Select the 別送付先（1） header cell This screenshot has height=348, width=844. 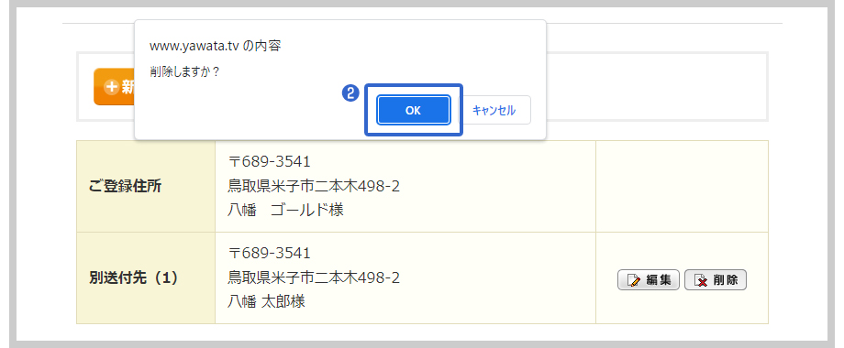(x=146, y=278)
